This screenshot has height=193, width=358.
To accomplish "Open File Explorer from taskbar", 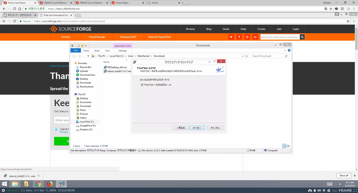I will pyautogui.click(x=15, y=184).
